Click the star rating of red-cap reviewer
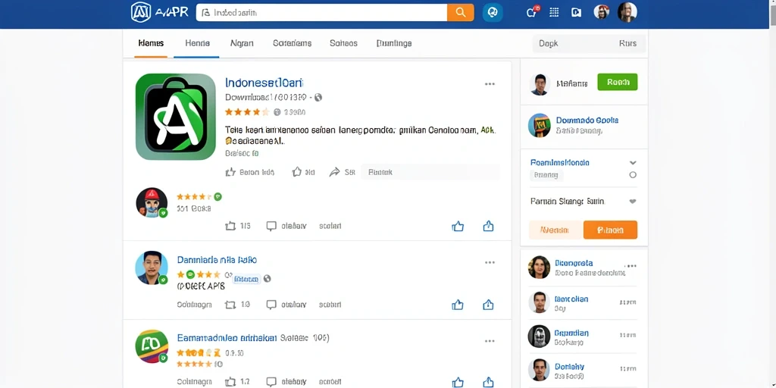This screenshot has width=776, height=388. (194, 196)
